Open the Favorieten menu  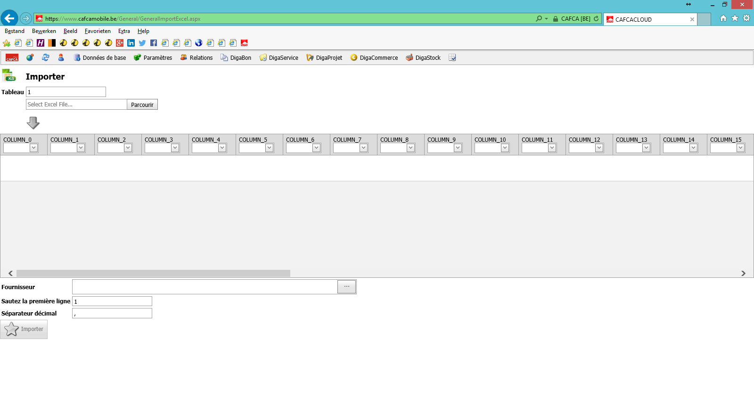click(x=98, y=31)
